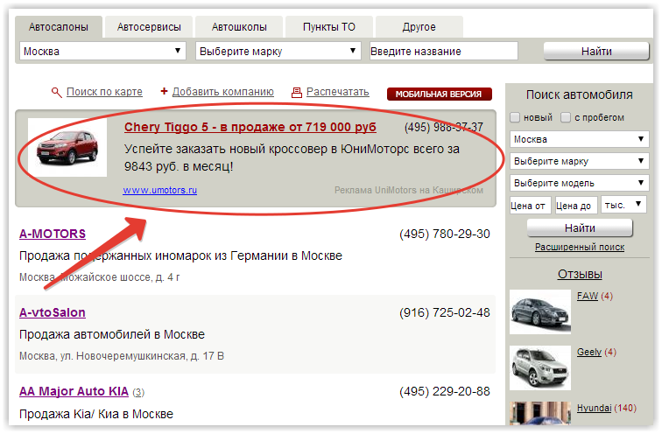Click the phone number (916) 725-02-48
The width and height of the screenshot is (662, 434).
(x=445, y=312)
